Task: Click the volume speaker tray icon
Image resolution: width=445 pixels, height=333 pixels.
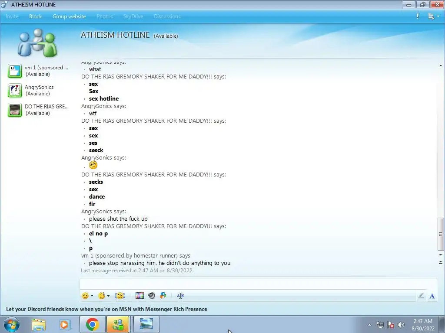Action: point(401,325)
